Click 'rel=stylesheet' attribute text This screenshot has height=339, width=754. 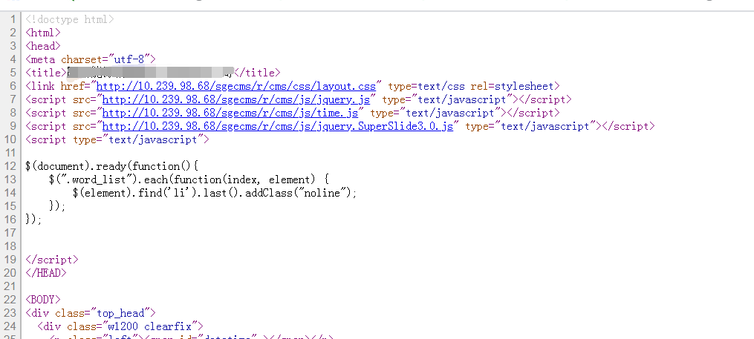click(x=512, y=87)
